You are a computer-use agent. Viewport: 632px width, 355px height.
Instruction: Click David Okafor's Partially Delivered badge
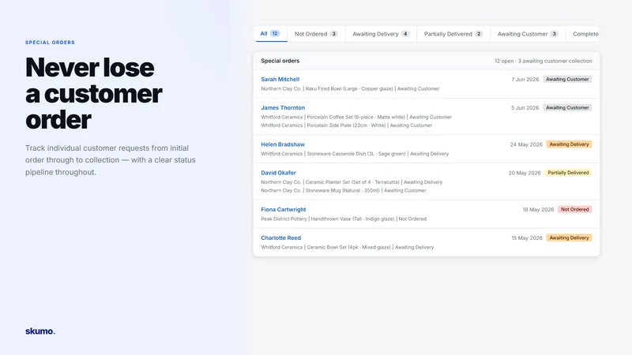(568, 173)
